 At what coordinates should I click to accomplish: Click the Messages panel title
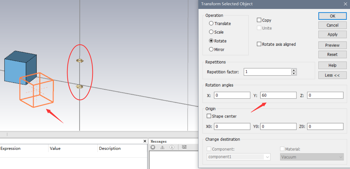tap(159, 141)
